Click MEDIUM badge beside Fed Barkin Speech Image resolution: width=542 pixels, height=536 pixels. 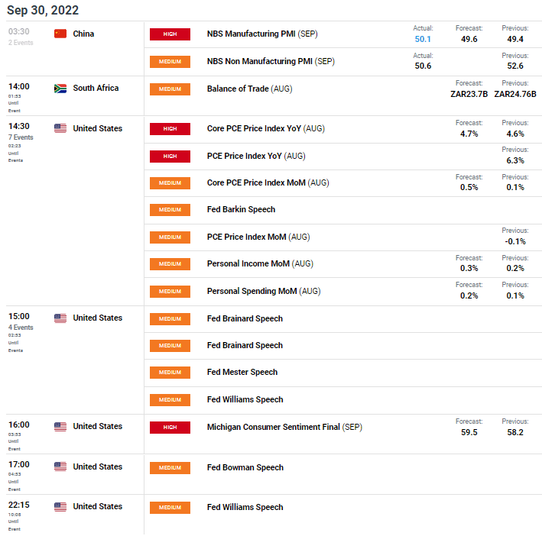170,209
